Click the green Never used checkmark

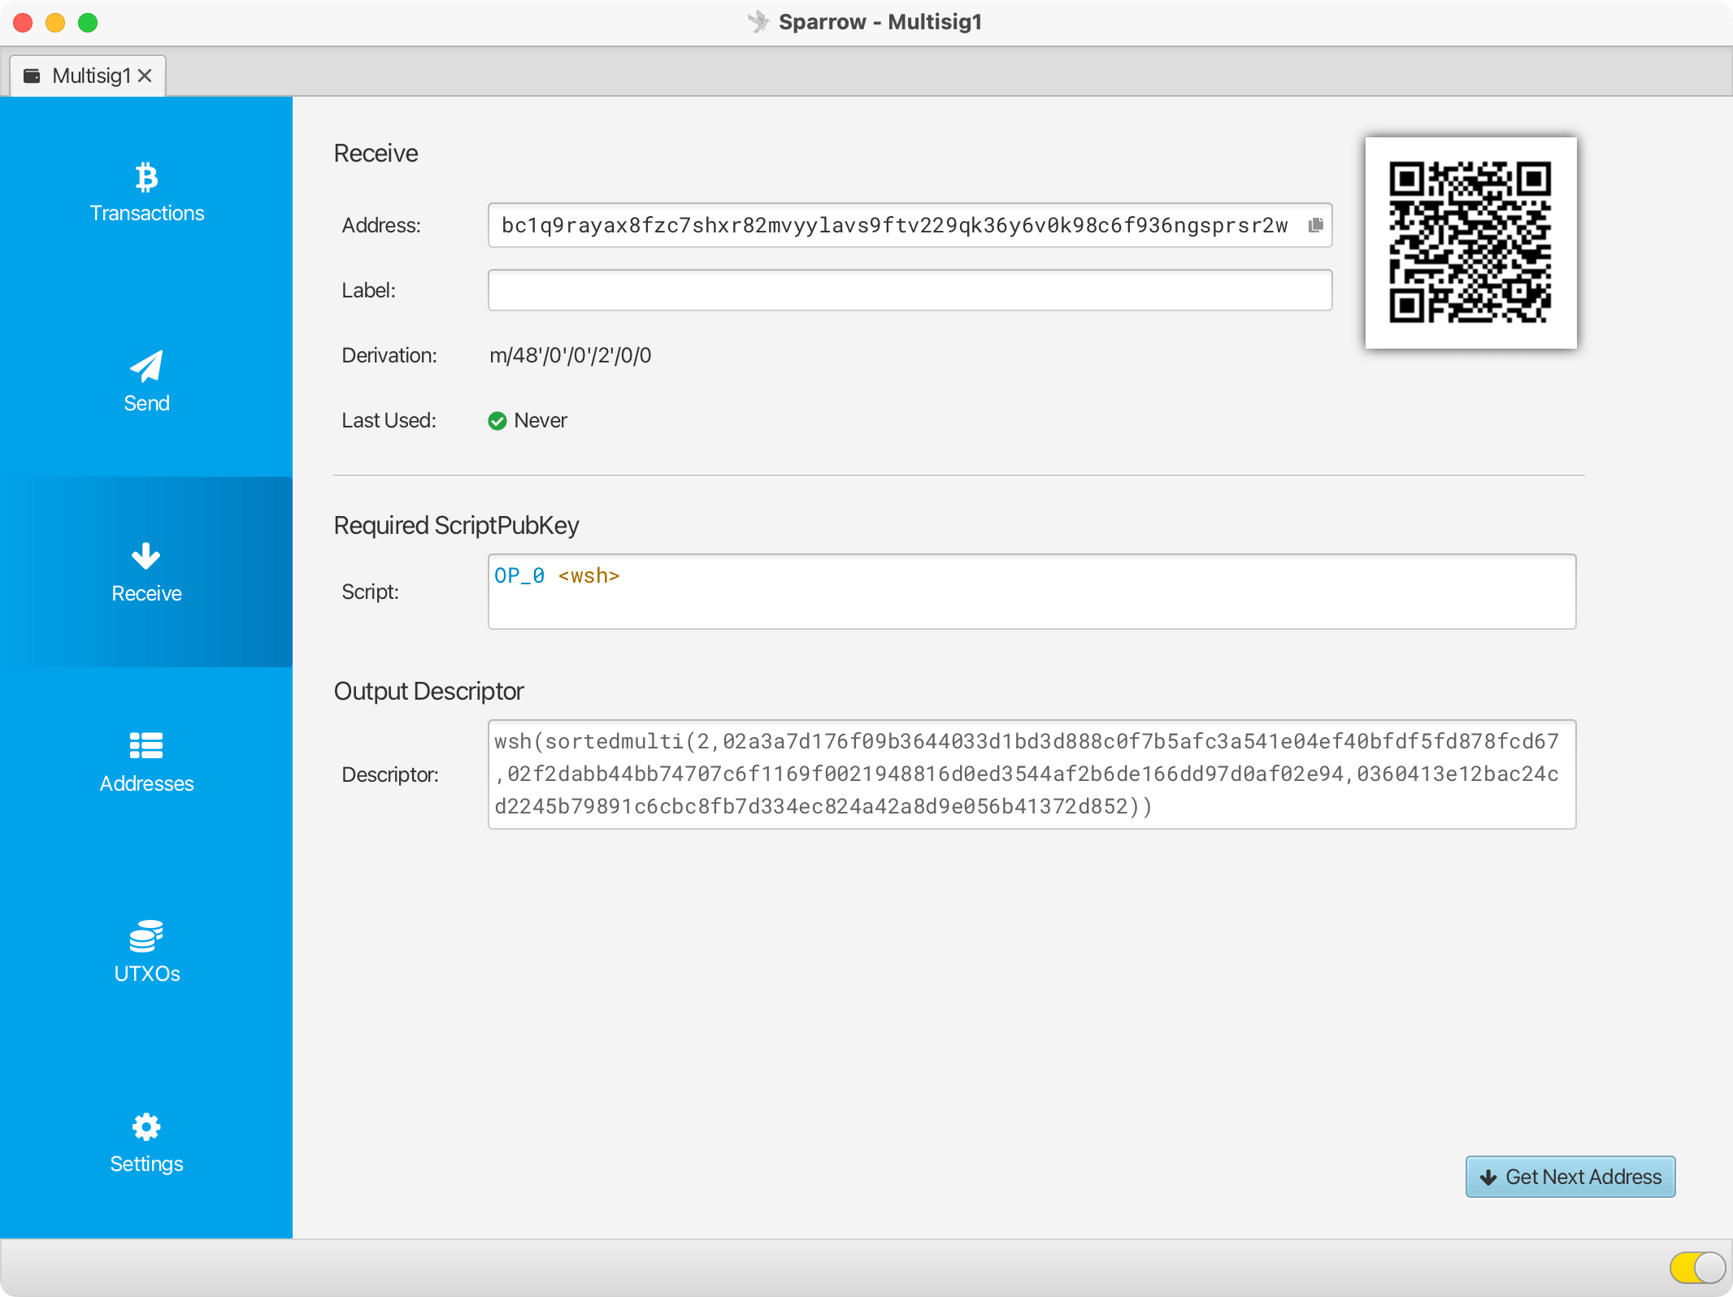click(497, 421)
